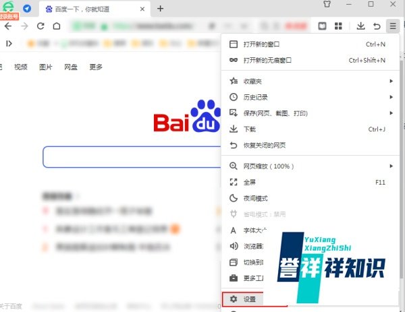Open a new tab with plus button
The width and height of the screenshot is (405, 312).
tap(160, 9)
